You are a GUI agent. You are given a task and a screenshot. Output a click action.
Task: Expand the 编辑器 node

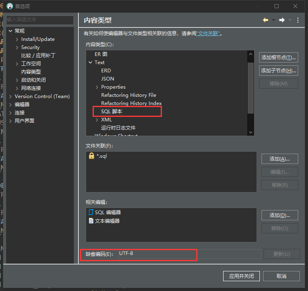pyautogui.click(x=11, y=105)
